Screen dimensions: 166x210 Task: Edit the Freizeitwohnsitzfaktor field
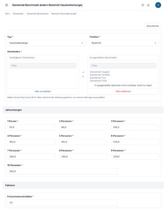pyautogui.click(x=62, y=203)
